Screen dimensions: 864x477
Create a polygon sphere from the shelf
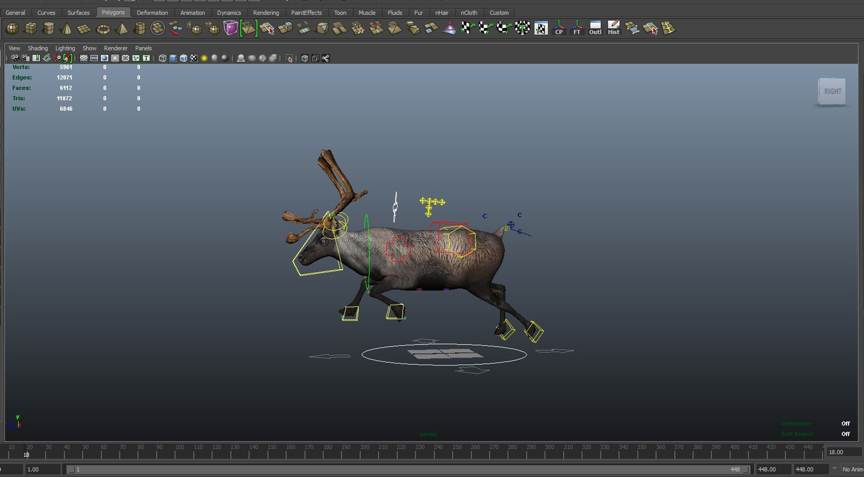click(12, 28)
